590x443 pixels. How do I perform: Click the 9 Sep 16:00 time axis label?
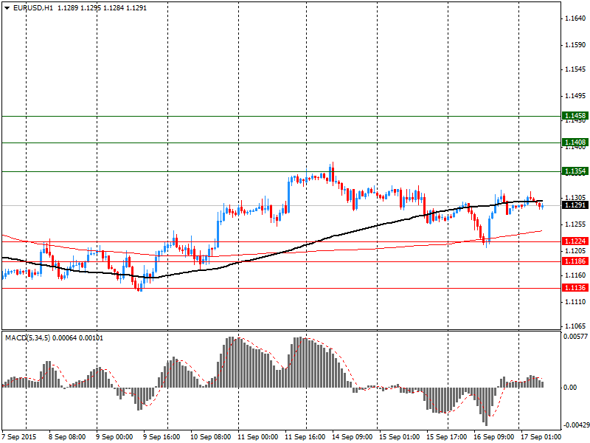pyautogui.click(x=162, y=437)
